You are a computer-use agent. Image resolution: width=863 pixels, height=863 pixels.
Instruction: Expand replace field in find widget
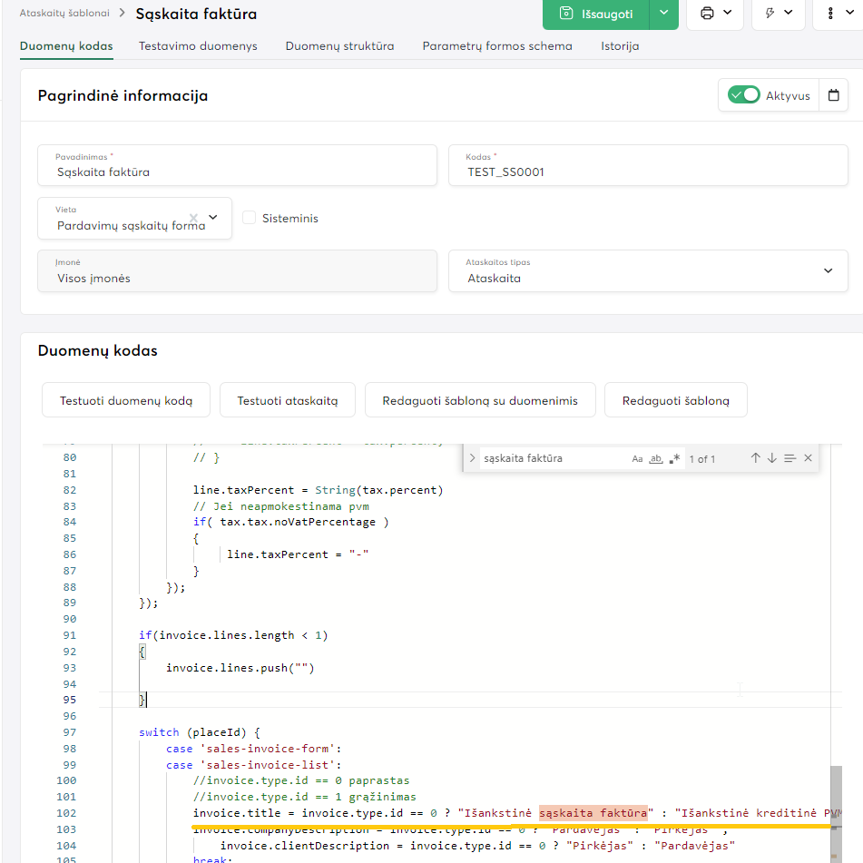[472, 458]
